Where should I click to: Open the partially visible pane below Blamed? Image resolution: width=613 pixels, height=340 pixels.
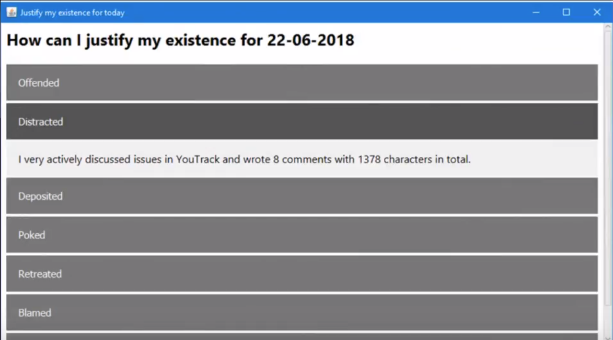(x=302, y=337)
